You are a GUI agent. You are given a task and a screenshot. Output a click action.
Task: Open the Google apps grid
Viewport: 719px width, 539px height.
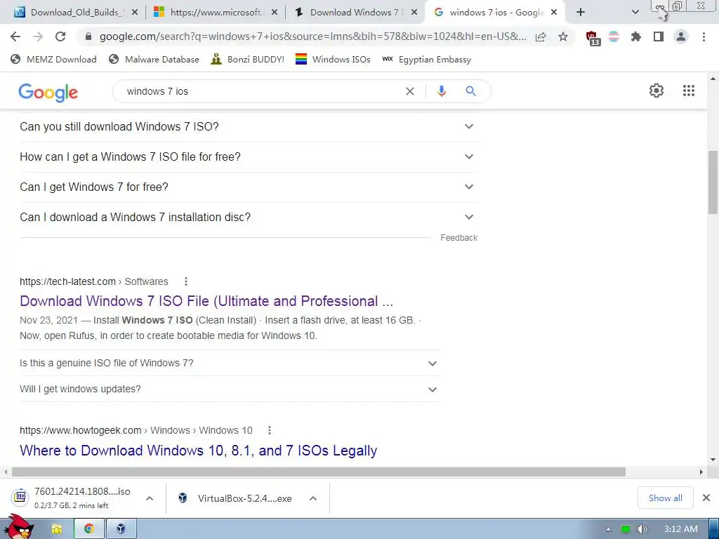point(689,91)
